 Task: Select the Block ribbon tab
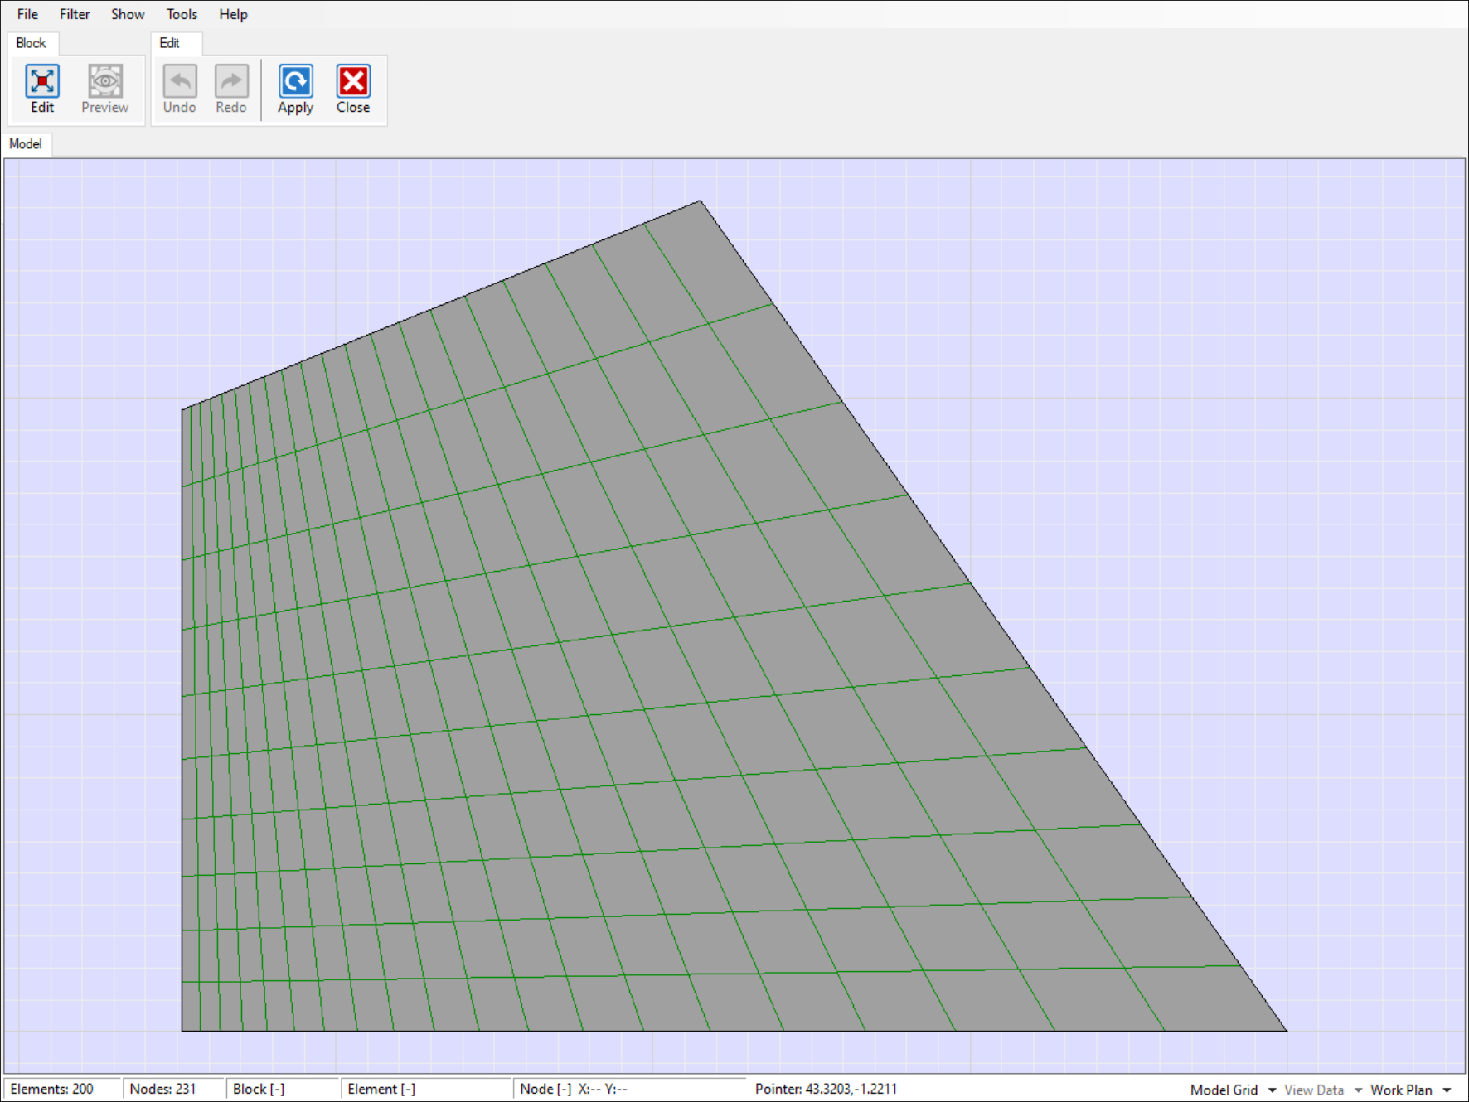[x=32, y=43]
